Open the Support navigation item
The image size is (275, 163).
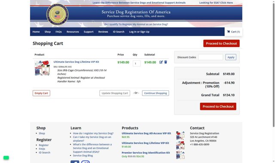89,32
